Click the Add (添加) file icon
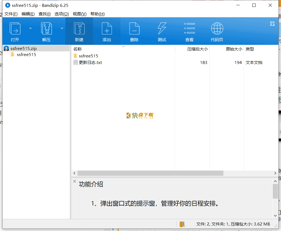The height and width of the screenshot is (231, 281). tap(107, 29)
